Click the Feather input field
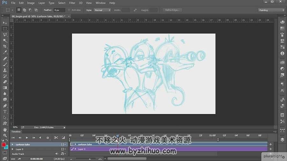 pyautogui.click(x=59, y=10)
